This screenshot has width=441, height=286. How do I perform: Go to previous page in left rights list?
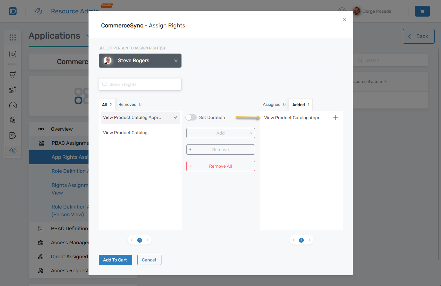pyautogui.click(x=132, y=240)
